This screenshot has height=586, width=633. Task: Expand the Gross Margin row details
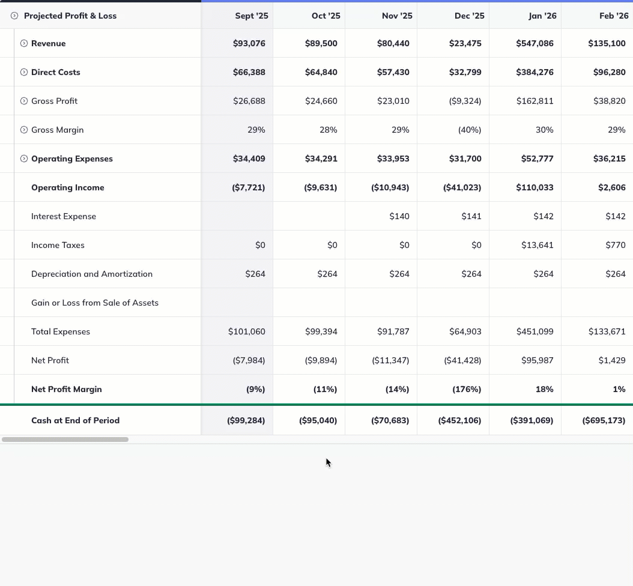point(23,129)
